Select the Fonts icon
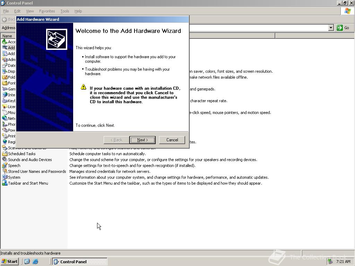The width and height of the screenshot is (355, 266). tap(5, 83)
